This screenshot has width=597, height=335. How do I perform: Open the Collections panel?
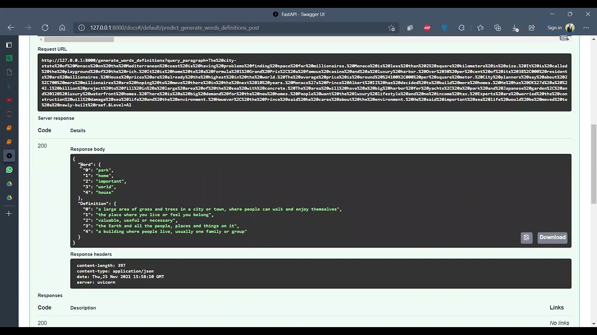tap(498, 27)
